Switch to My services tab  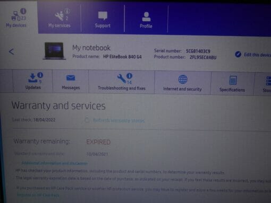(x=60, y=19)
